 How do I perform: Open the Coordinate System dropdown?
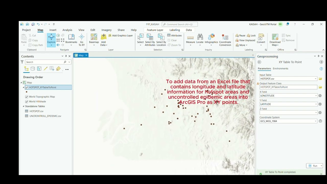[316, 121]
